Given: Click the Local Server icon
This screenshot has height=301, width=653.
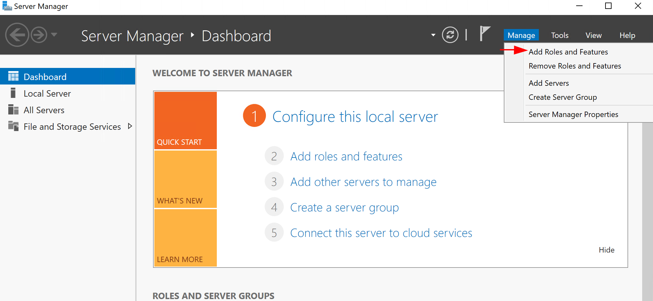Looking at the screenshot, I should (13, 93).
